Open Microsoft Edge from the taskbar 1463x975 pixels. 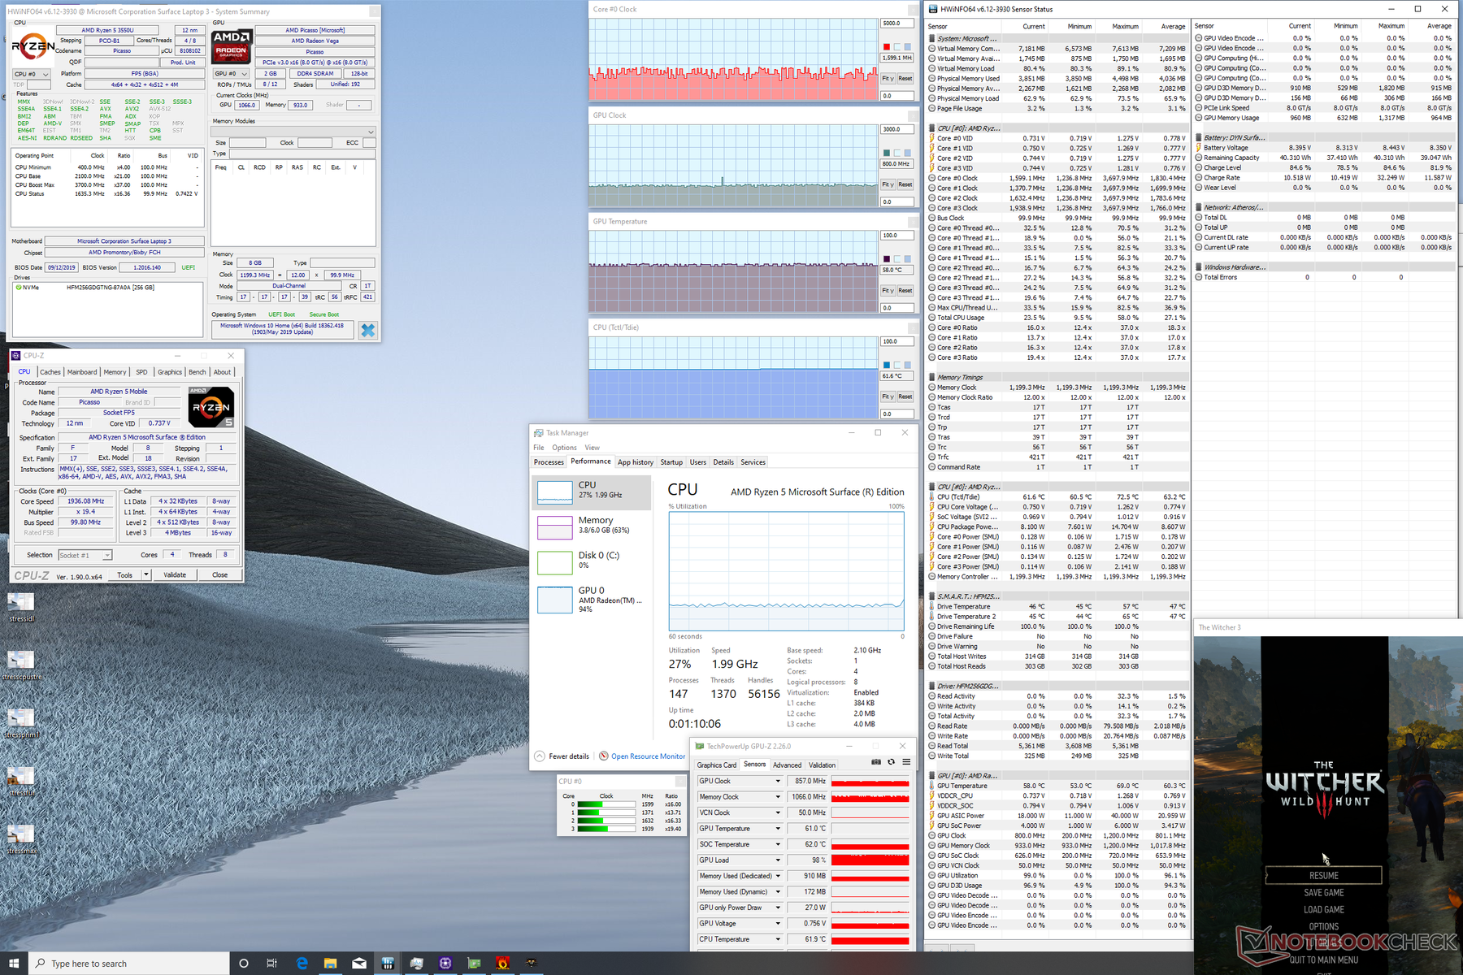click(x=302, y=964)
